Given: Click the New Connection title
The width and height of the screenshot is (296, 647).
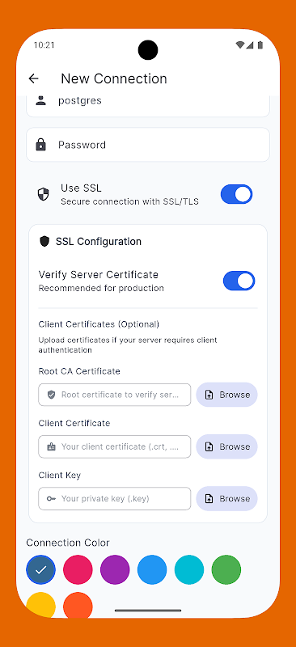Looking at the screenshot, I should coord(114,78).
